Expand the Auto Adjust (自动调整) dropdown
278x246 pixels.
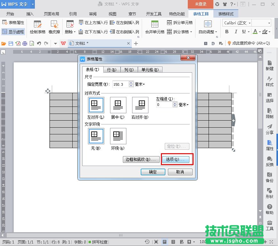point(216,32)
